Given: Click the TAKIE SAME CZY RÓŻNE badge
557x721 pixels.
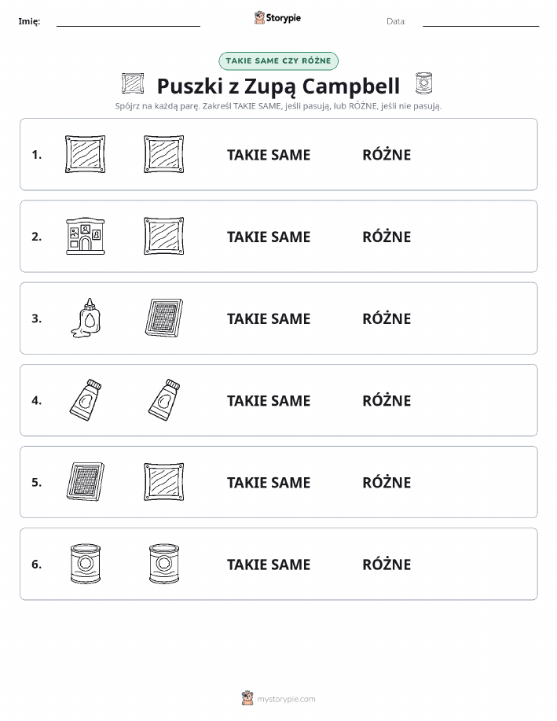Looking at the screenshot, I should pos(278,61).
